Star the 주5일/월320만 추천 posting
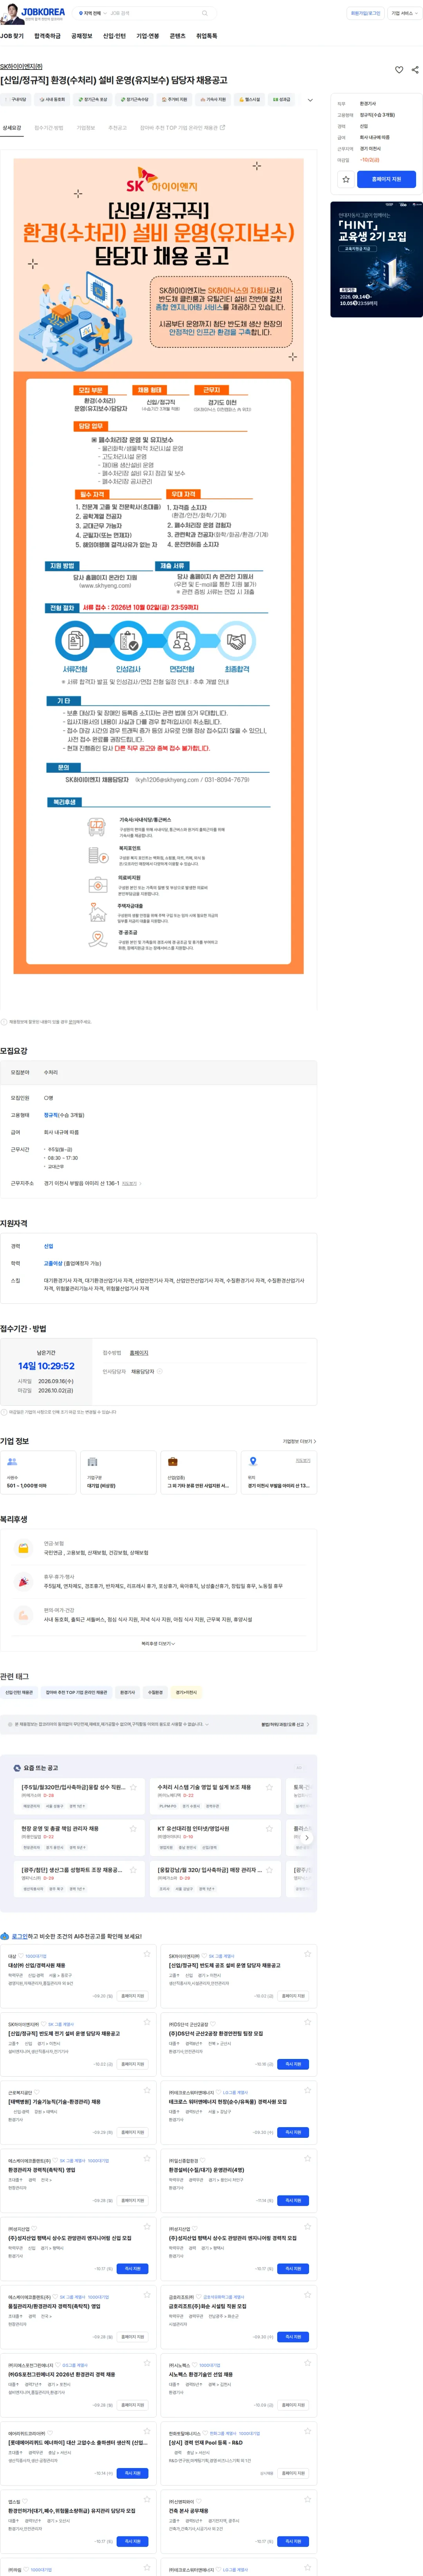The image size is (423, 2576). point(133,1787)
